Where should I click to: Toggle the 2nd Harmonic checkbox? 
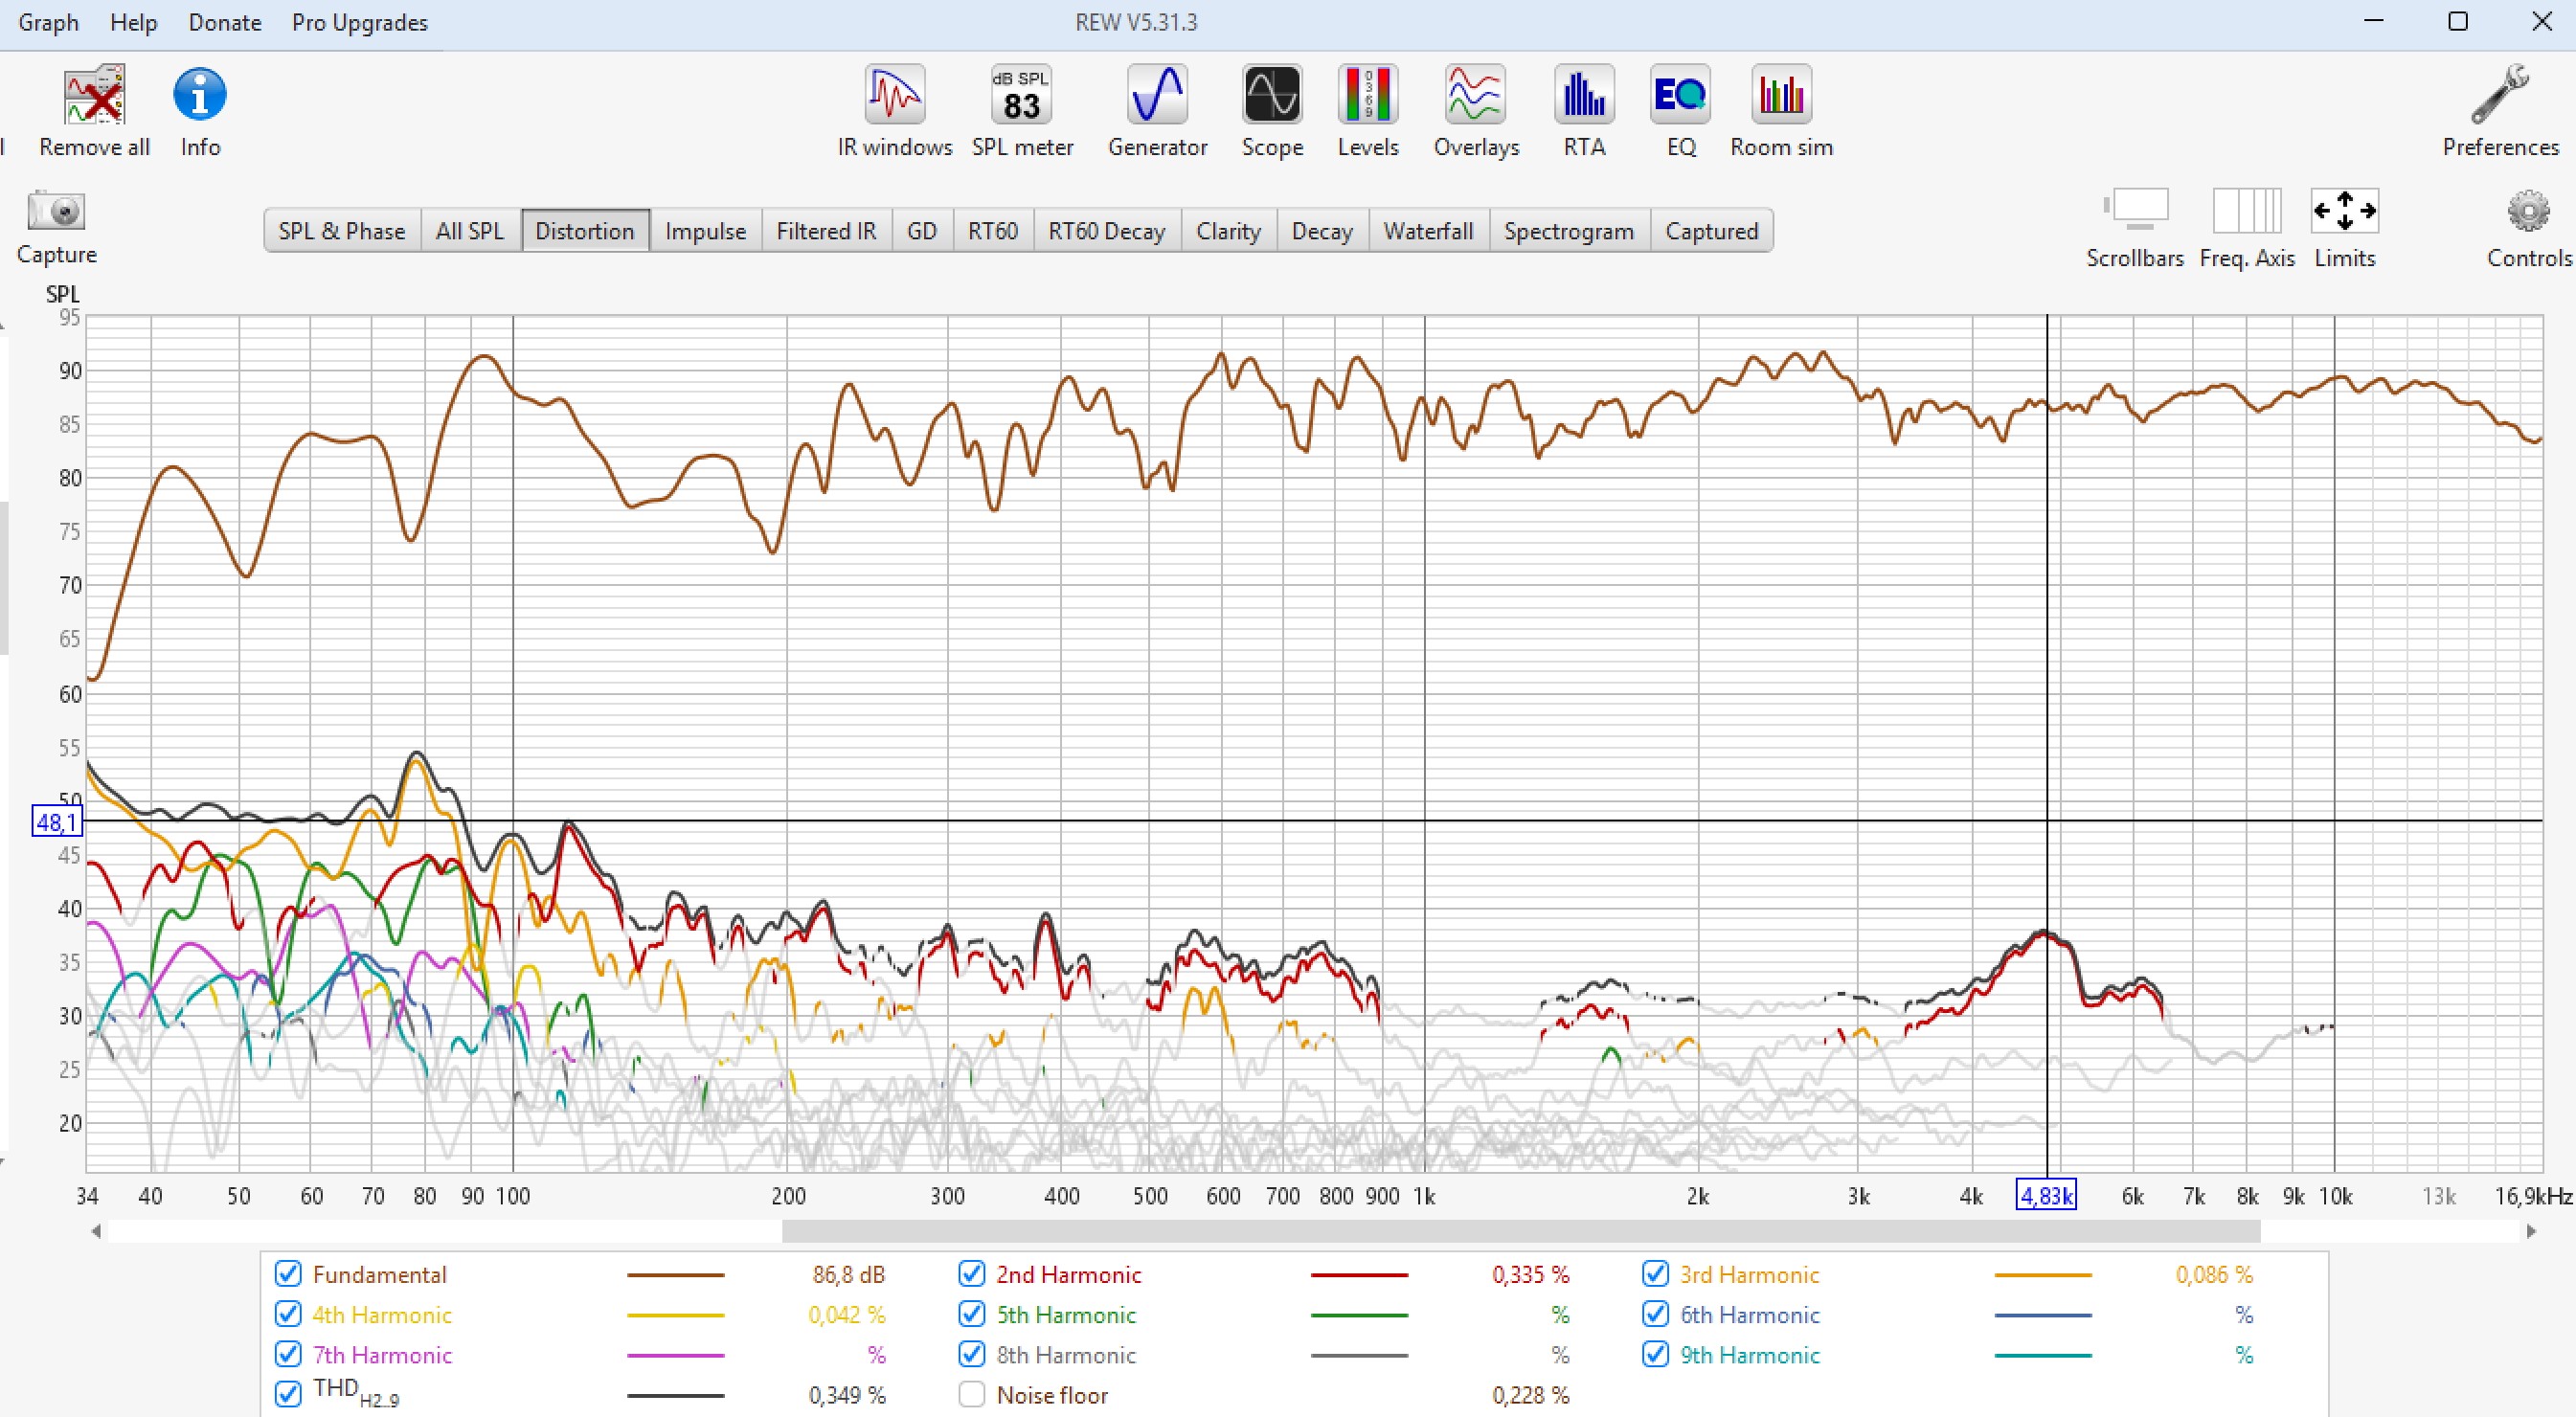tap(971, 1274)
